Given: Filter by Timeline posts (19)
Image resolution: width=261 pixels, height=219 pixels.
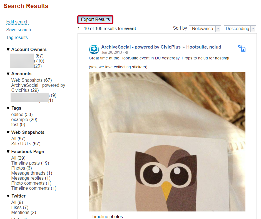Looking at the screenshot, I should 30,163.
